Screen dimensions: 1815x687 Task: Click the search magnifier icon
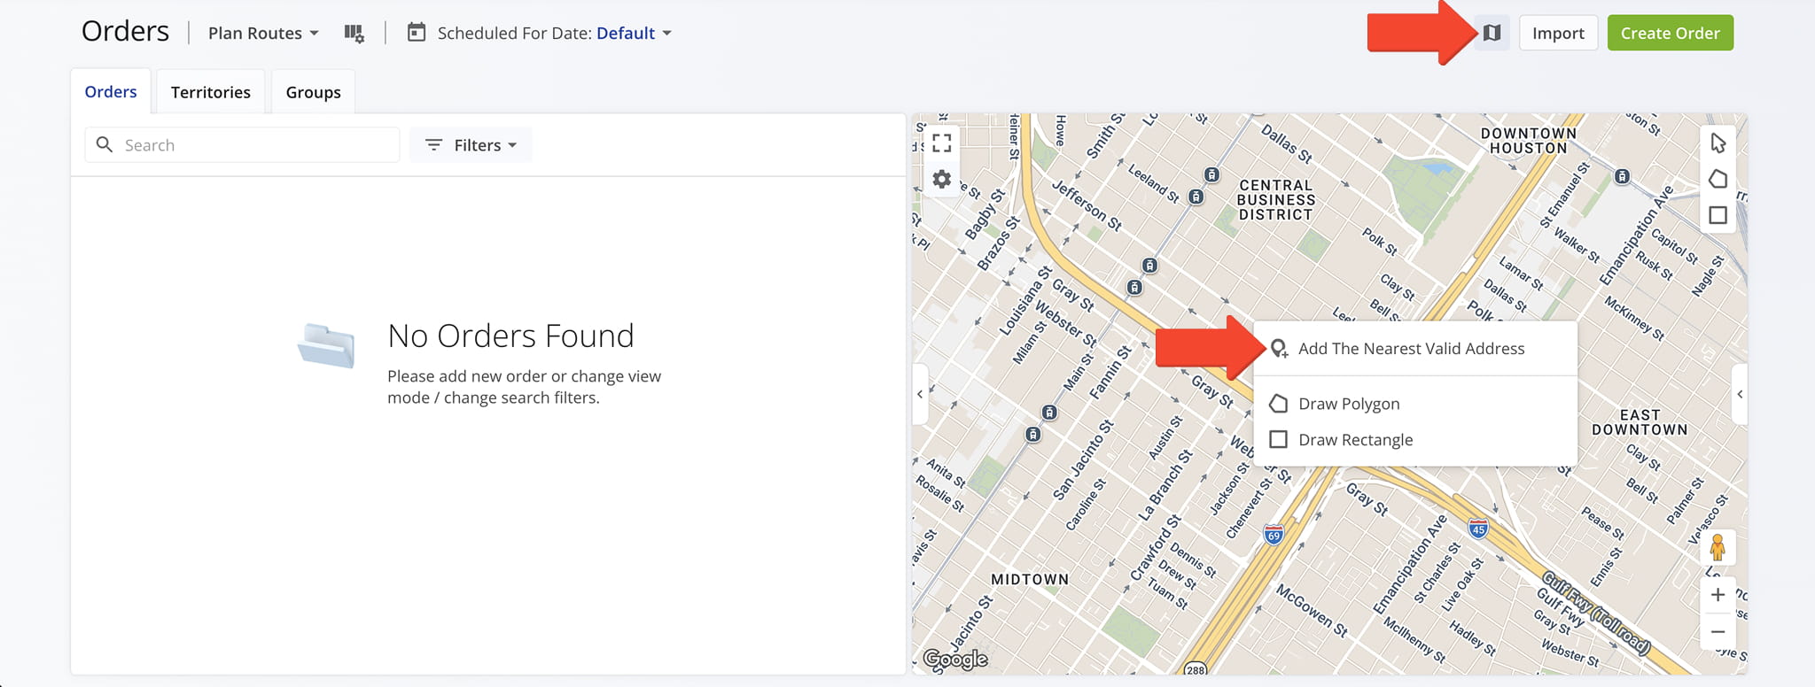(x=105, y=144)
